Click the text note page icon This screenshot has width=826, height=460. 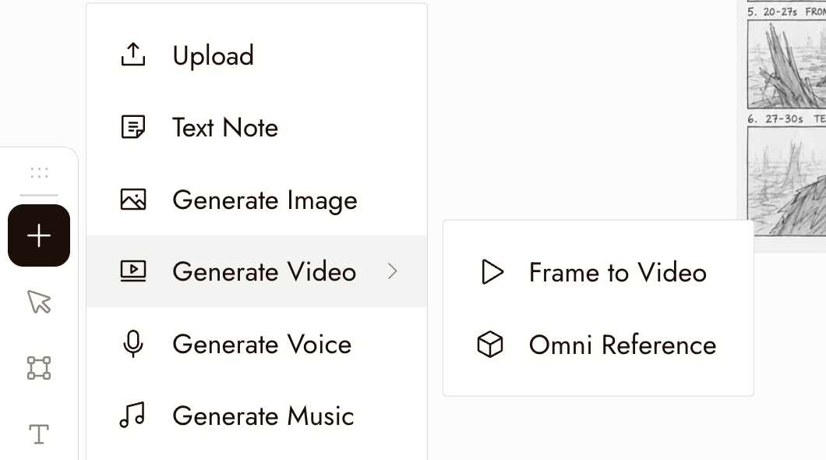[x=133, y=127]
